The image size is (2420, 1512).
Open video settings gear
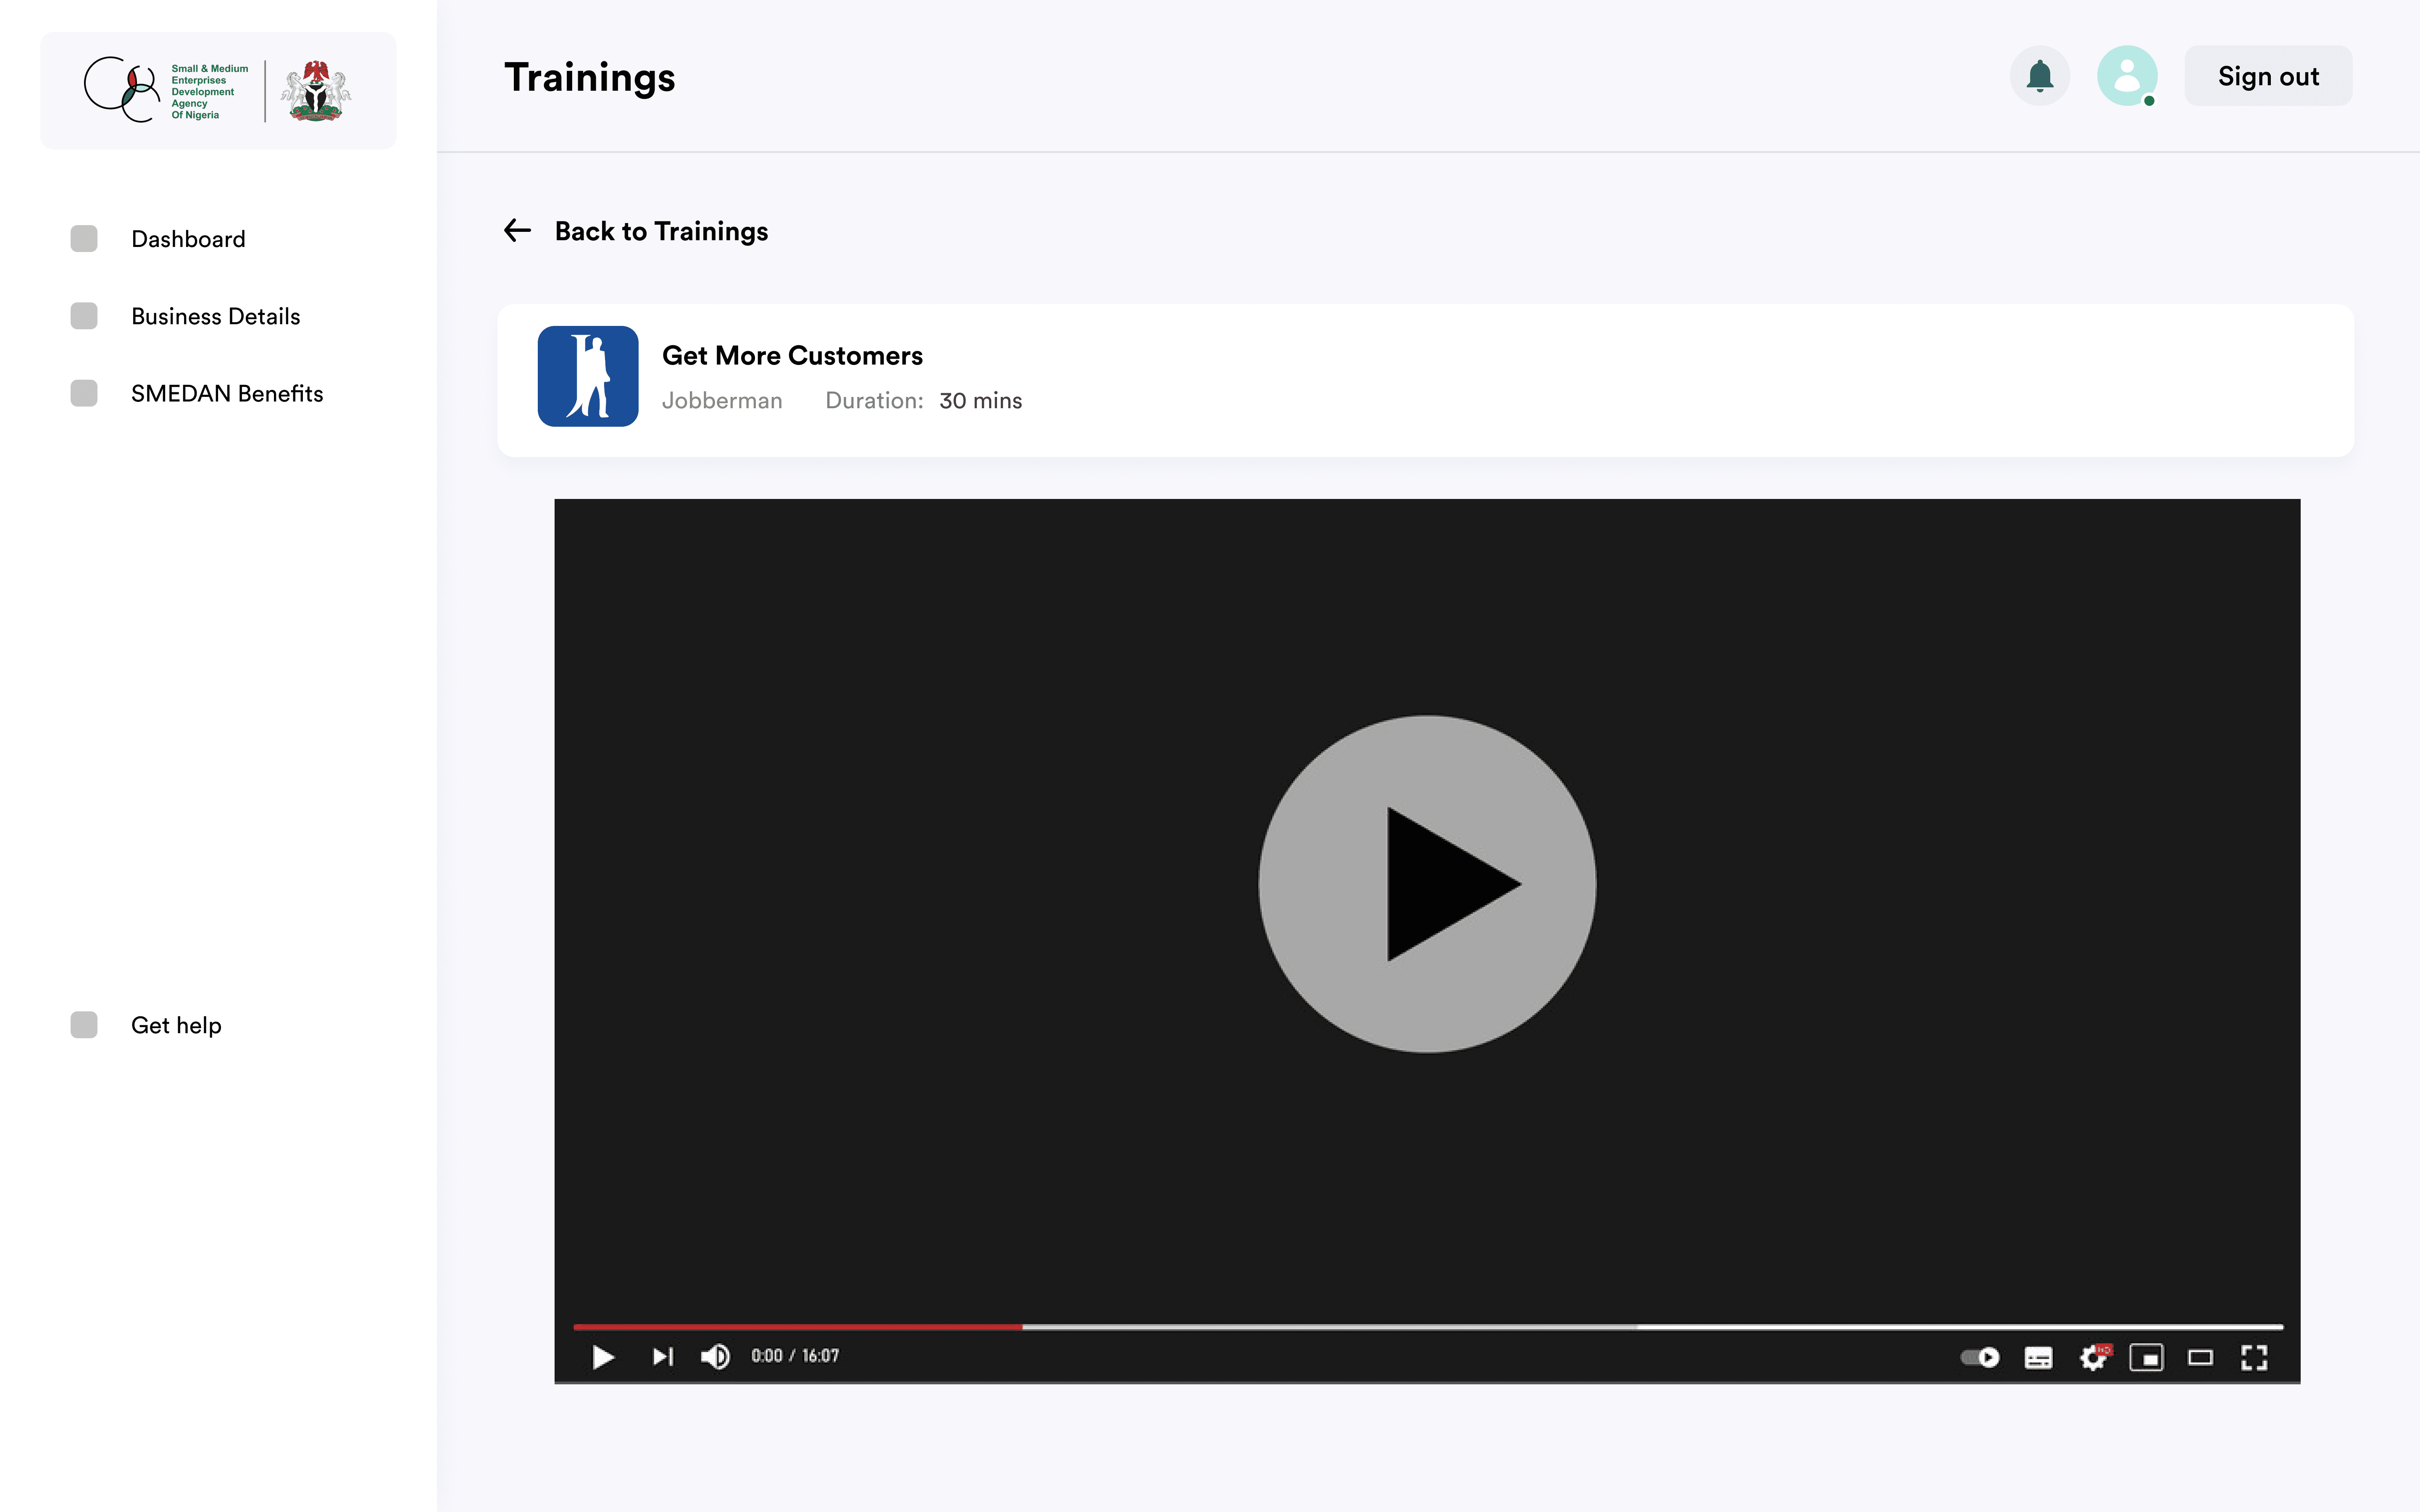pos(2093,1357)
